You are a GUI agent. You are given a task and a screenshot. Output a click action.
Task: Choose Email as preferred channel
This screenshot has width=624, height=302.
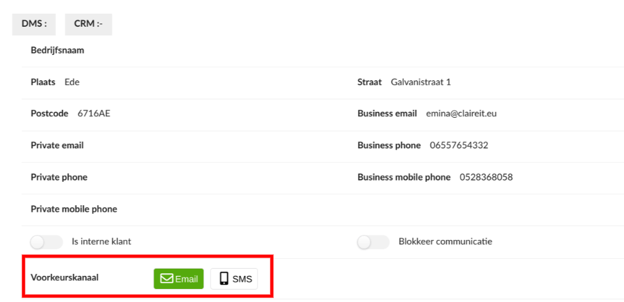point(179,278)
